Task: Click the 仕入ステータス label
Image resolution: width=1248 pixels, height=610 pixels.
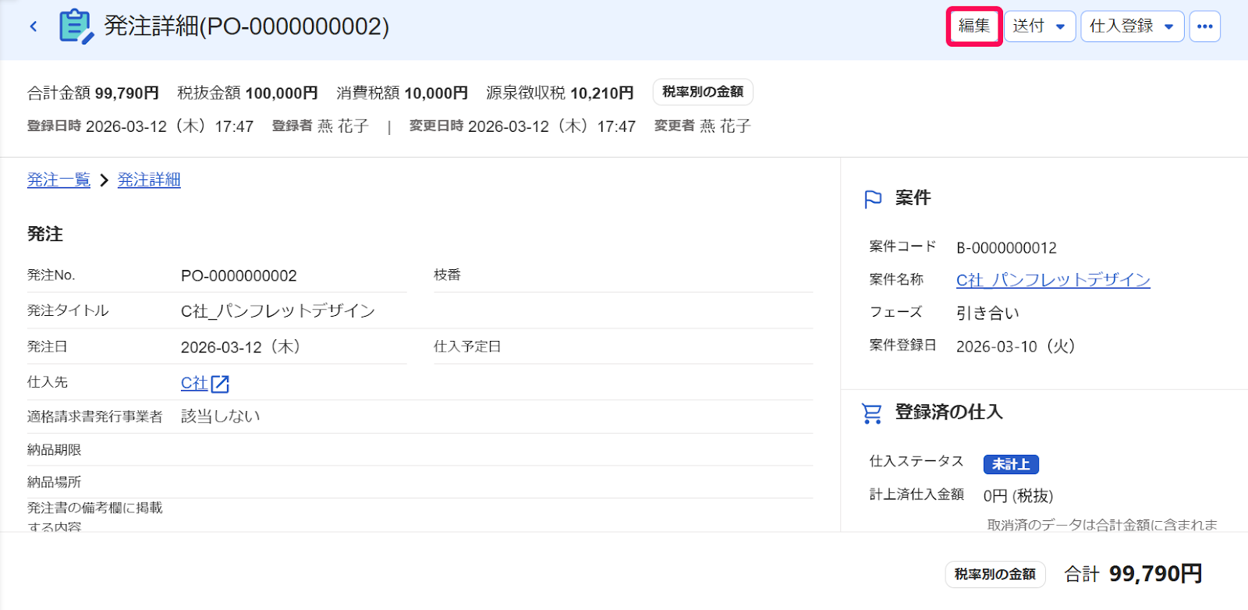Action: pos(916,462)
